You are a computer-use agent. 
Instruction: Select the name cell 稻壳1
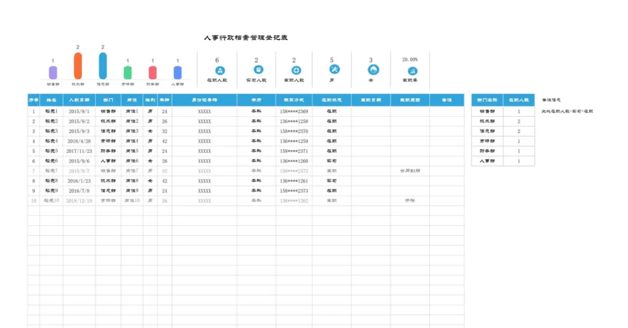tap(51, 111)
